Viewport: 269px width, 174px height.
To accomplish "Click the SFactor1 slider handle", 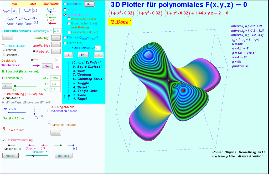I will [x=33, y=156].
